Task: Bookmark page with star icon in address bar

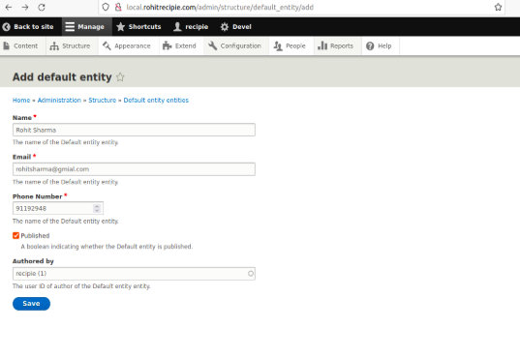Action: 498,7
